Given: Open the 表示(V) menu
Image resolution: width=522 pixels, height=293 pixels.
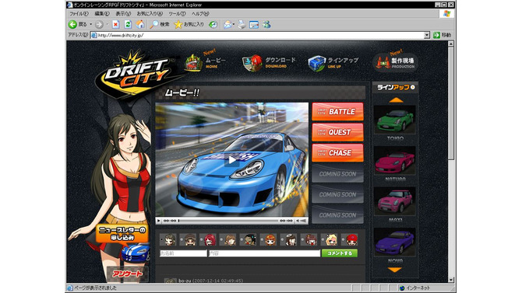Looking at the screenshot, I should (123, 14).
